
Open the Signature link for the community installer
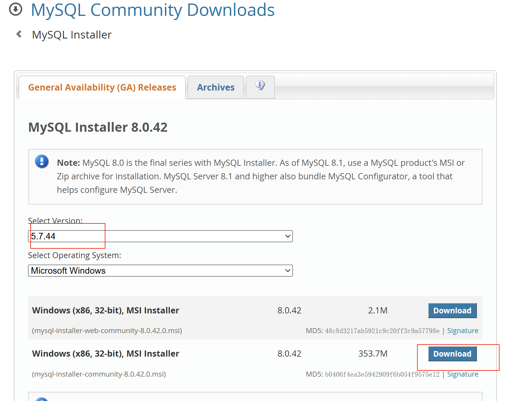pyautogui.click(x=463, y=374)
